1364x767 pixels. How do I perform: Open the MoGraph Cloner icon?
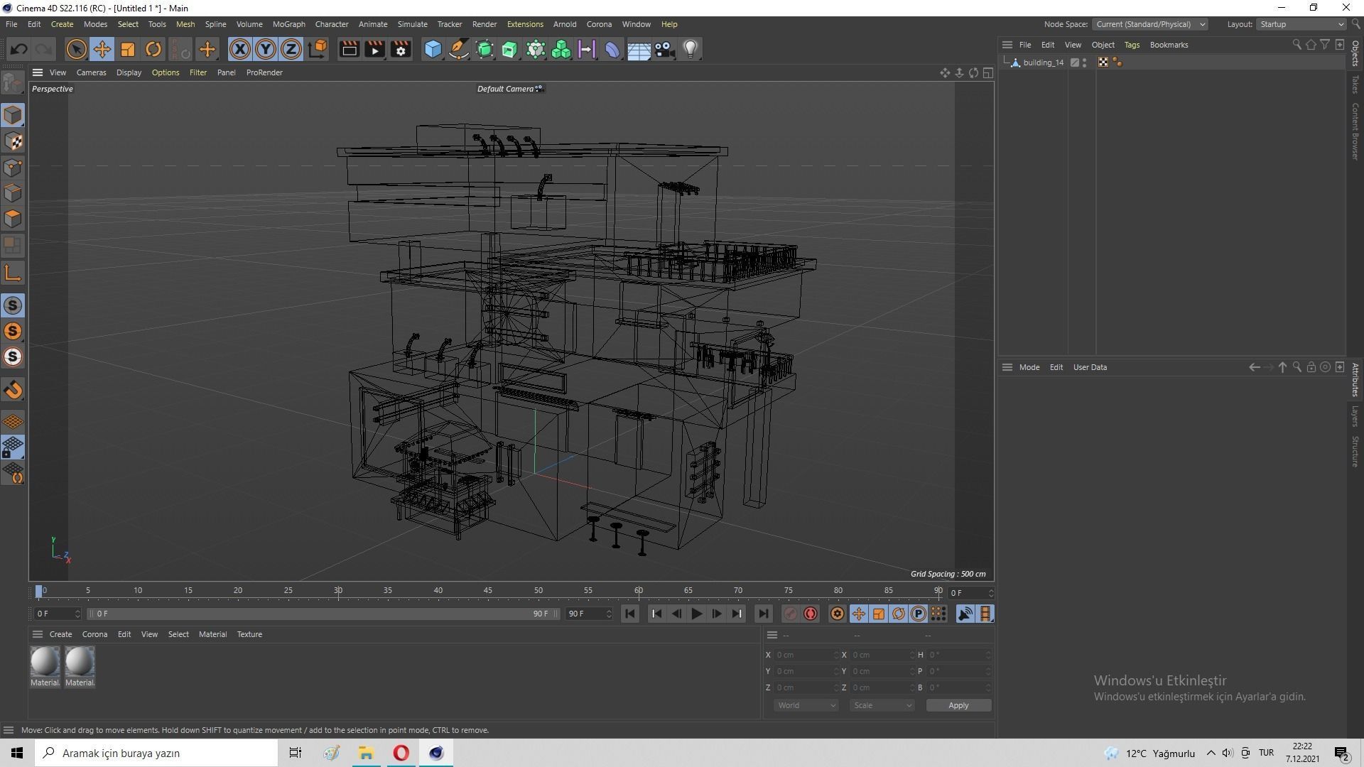(536, 49)
